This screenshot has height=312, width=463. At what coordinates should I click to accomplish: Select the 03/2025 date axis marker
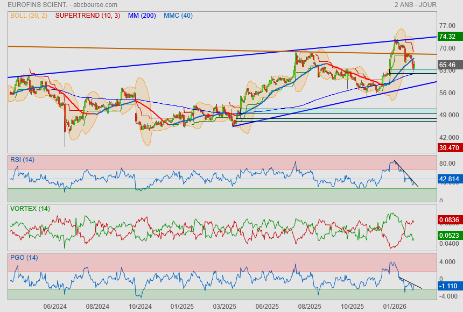(225, 306)
